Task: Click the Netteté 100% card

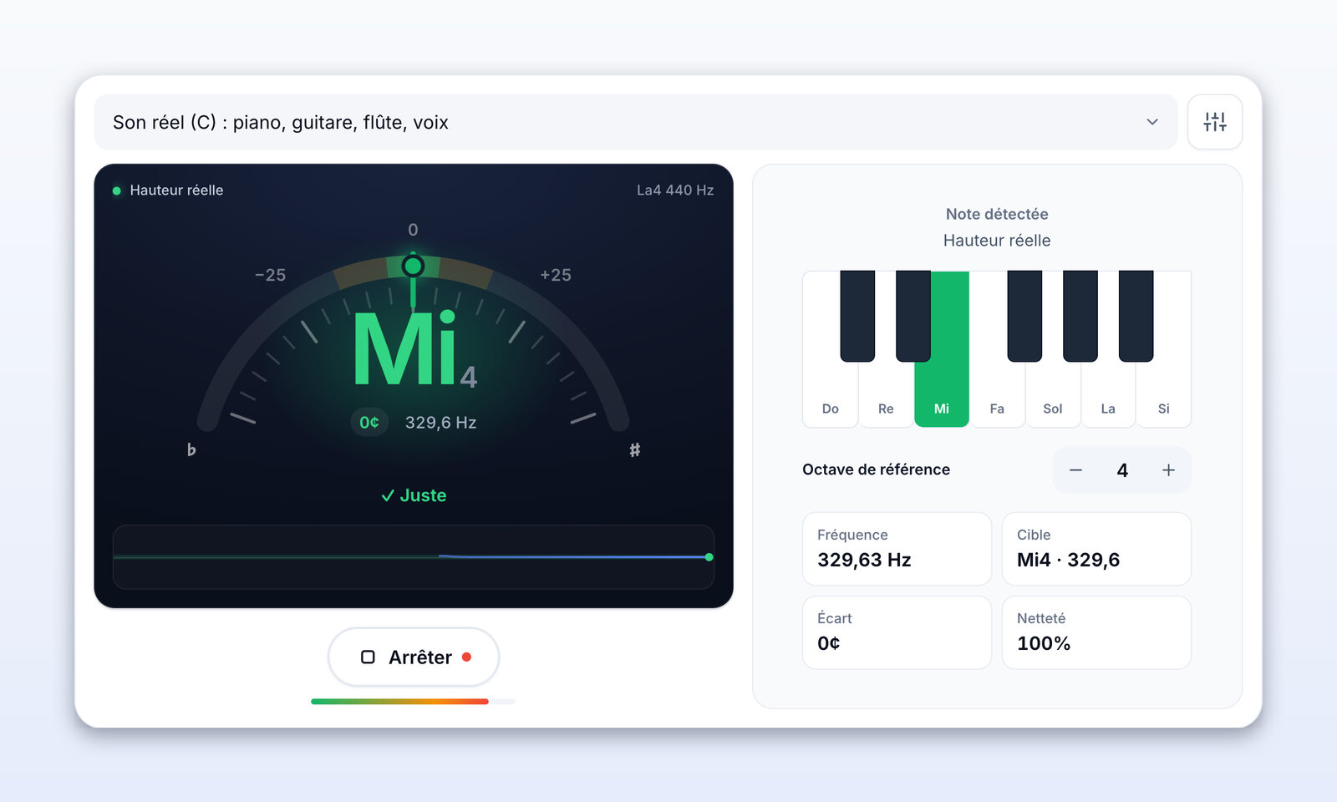Action: [x=1096, y=632]
